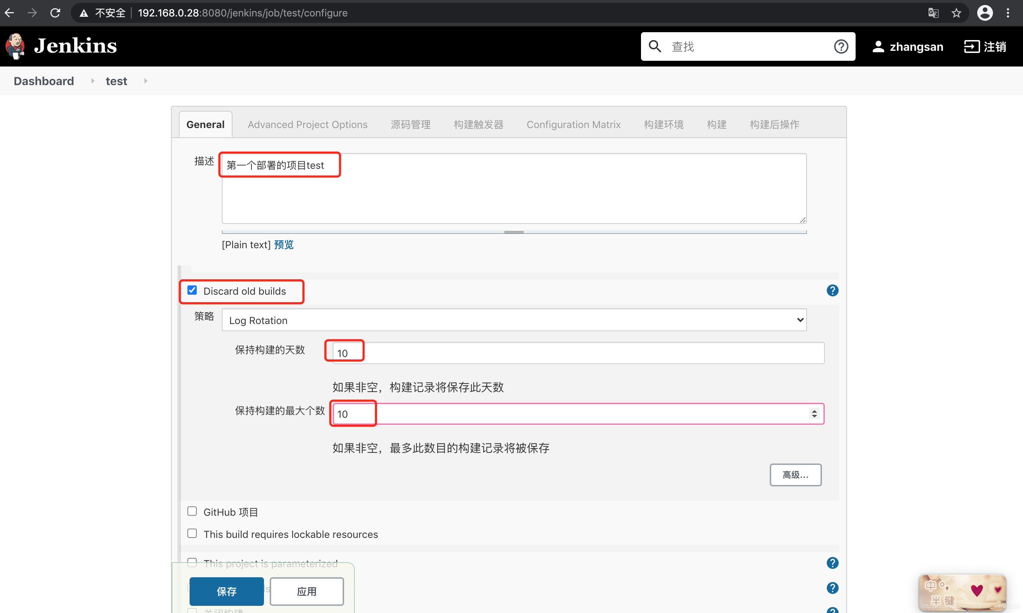Open help for Discard old builds
The image size is (1023, 613).
(x=832, y=291)
